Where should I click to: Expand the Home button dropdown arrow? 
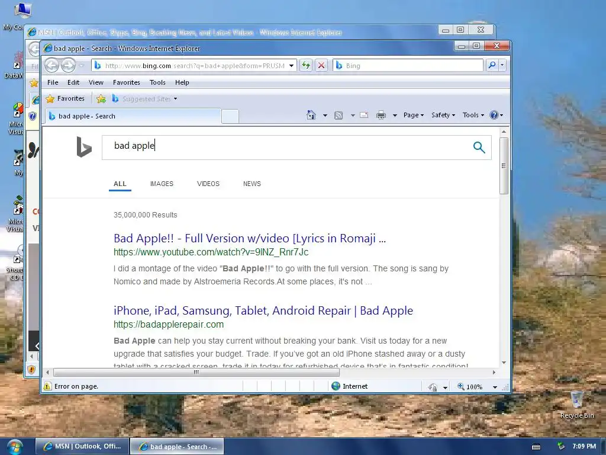(x=325, y=116)
